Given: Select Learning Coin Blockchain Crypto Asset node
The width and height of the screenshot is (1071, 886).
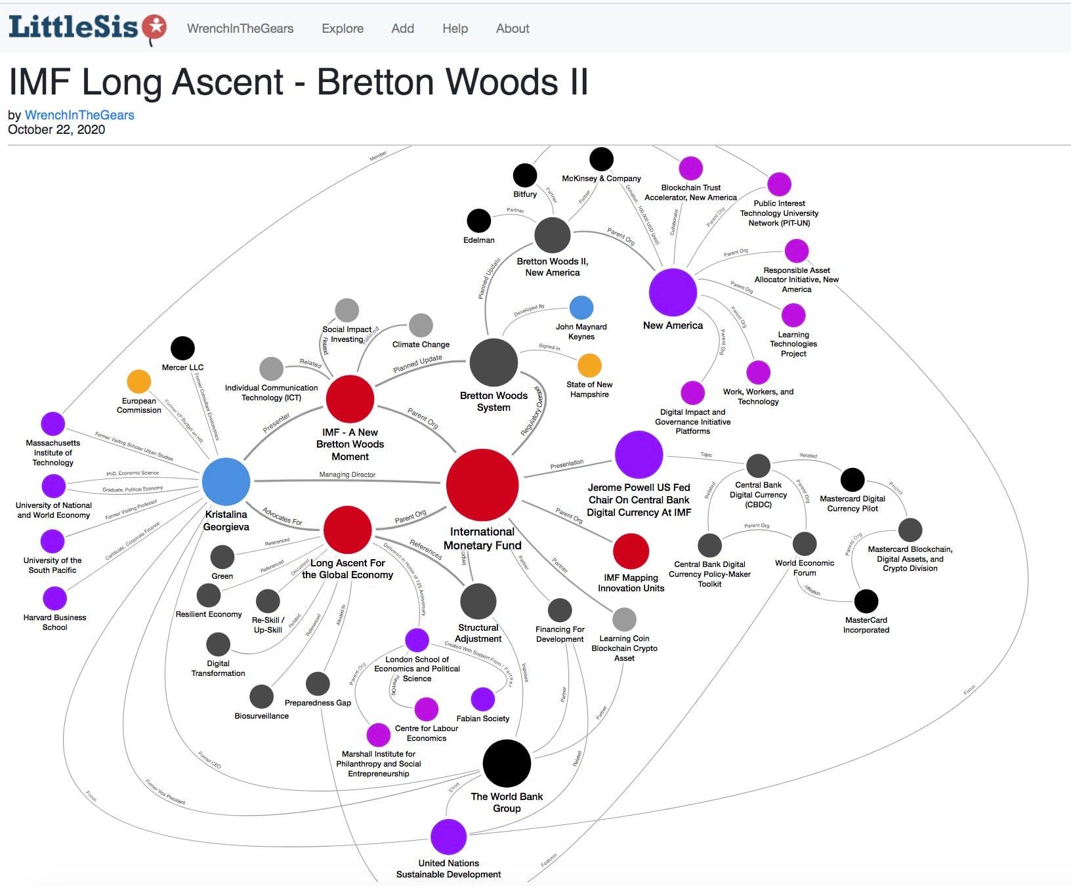Looking at the screenshot, I should pyautogui.click(x=624, y=620).
